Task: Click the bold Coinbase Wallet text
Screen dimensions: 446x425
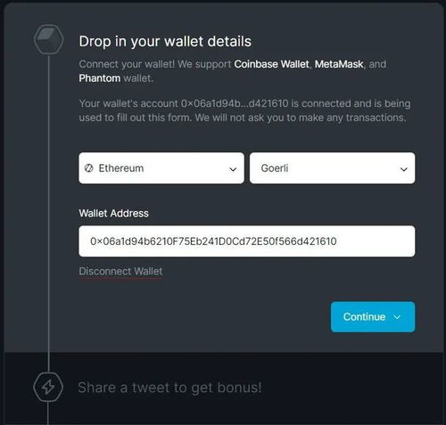Action: click(271, 64)
